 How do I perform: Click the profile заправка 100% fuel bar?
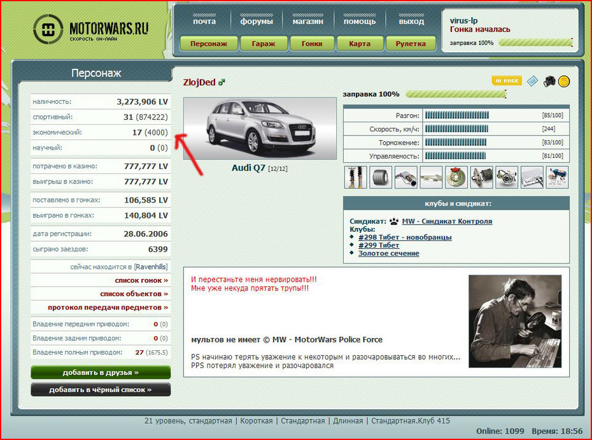click(456, 94)
